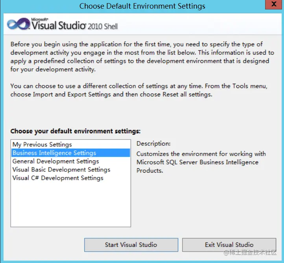Click the paragraph mentioning Import and Export Settings
Viewport: 284px width, 263px height.
(x=139, y=90)
